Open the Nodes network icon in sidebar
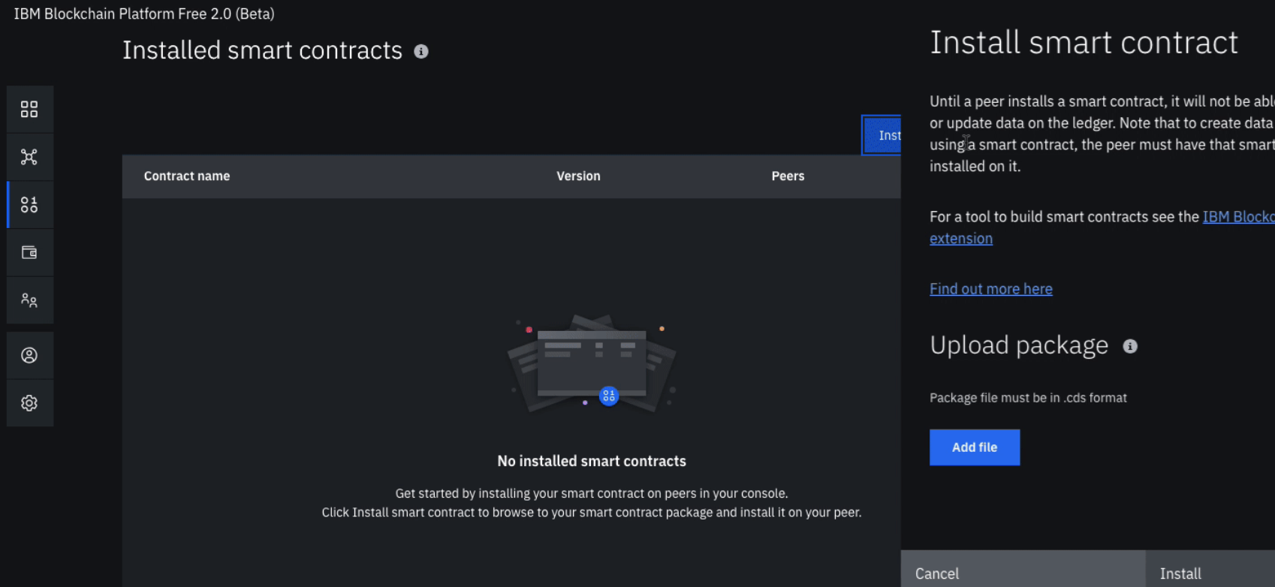 (x=29, y=157)
